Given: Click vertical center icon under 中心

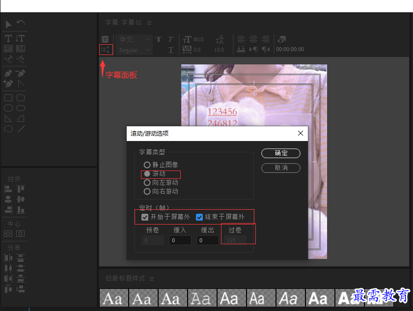Looking at the screenshot, I should (x=8, y=234).
